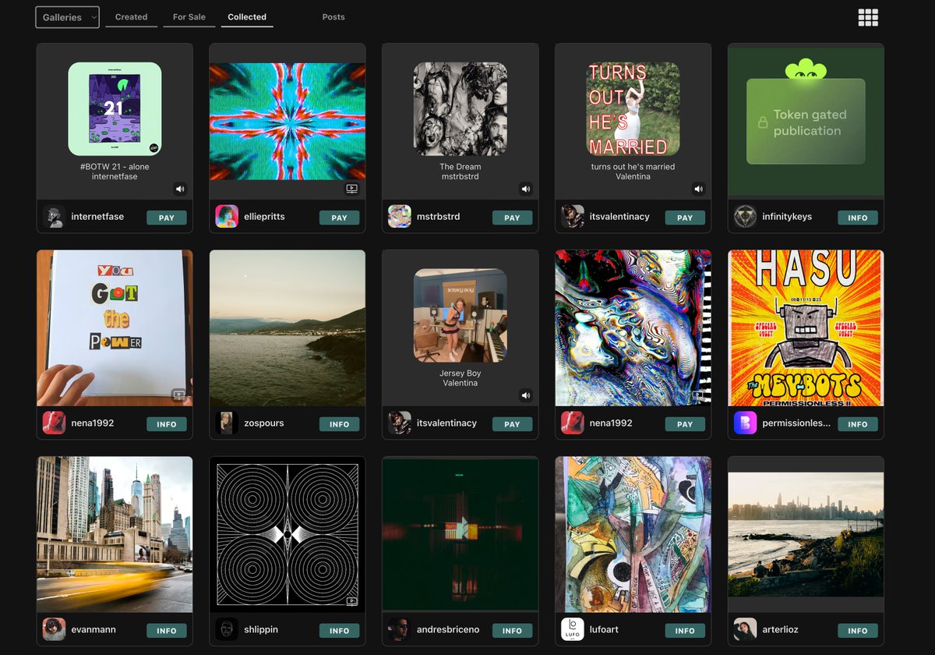935x655 pixels.
Task: Open evanmann city taxi photo
Action: (x=115, y=534)
